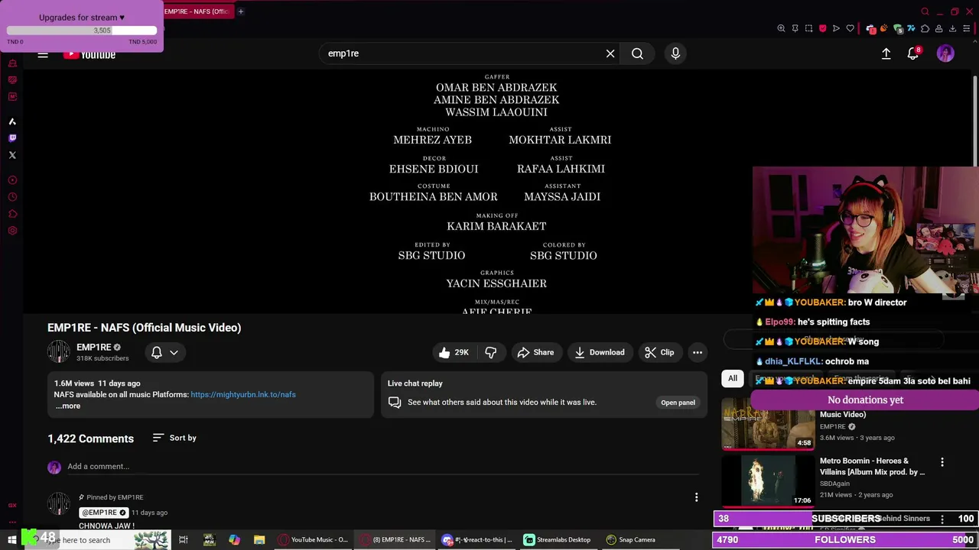Open the mightyurbn.lnk.to/nafs link

pos(243,394)
